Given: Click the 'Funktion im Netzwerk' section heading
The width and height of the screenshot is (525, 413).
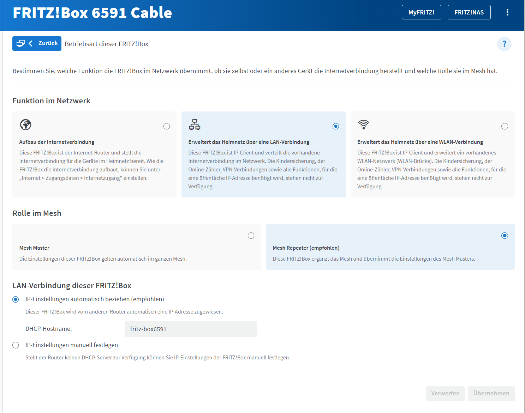Looking at the screenshot, I should coord(52,101).
